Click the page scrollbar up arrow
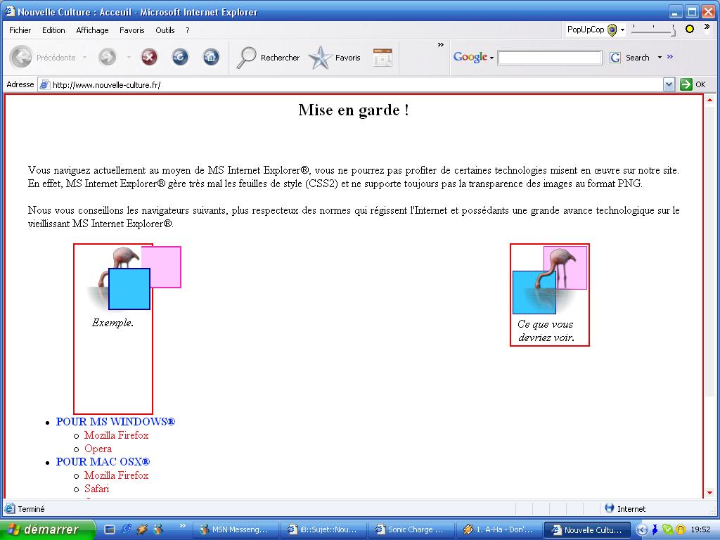Screen dimensions: 720x540 (709, 100)
